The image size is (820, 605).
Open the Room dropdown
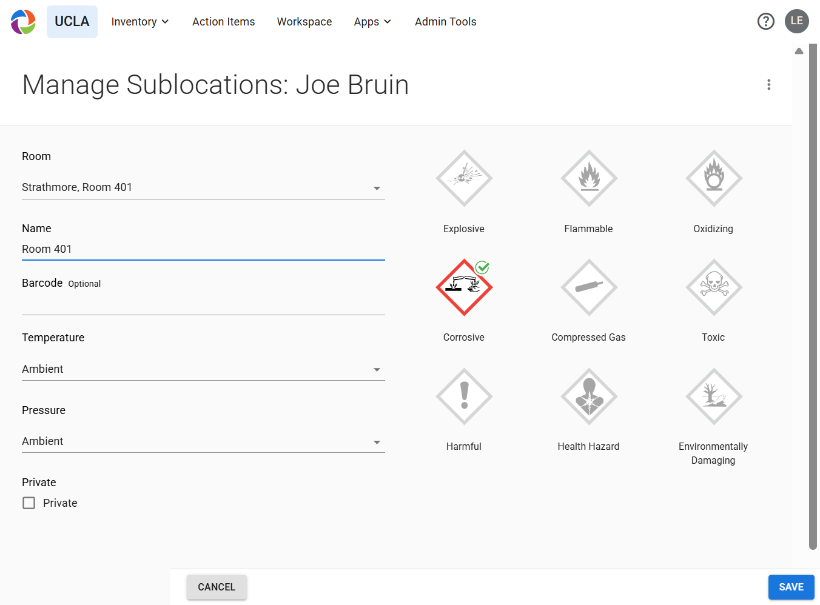tap(203, 188)
